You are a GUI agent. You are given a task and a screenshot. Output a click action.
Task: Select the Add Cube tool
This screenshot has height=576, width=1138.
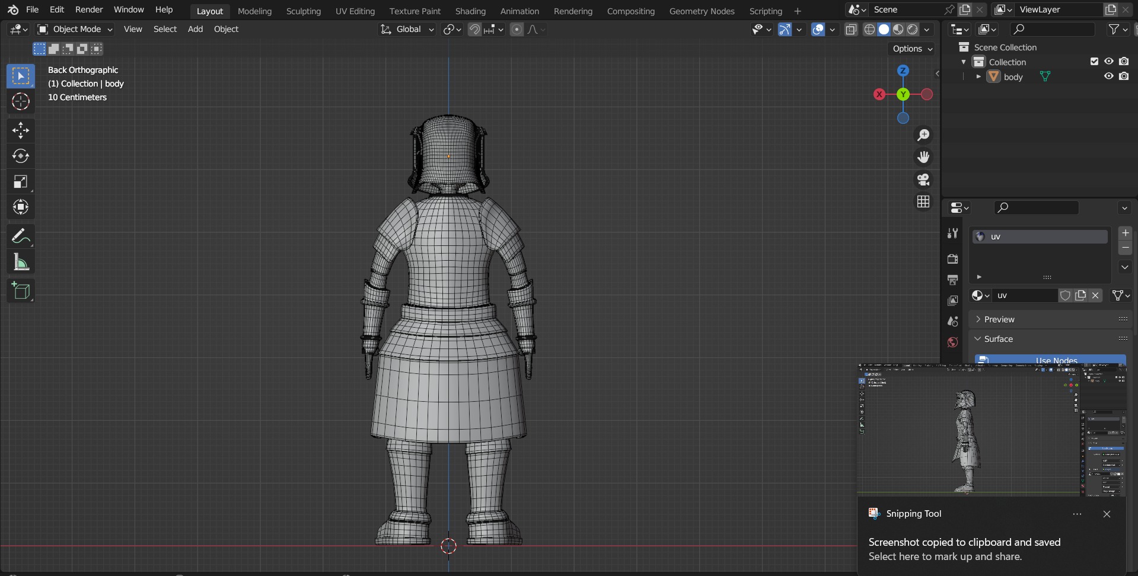(x=21, y=291)
